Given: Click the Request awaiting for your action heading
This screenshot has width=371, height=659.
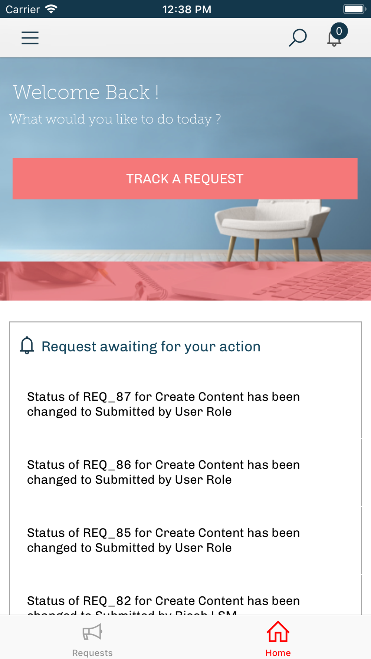Looking at the screenshot, I should tap(151, 347).
